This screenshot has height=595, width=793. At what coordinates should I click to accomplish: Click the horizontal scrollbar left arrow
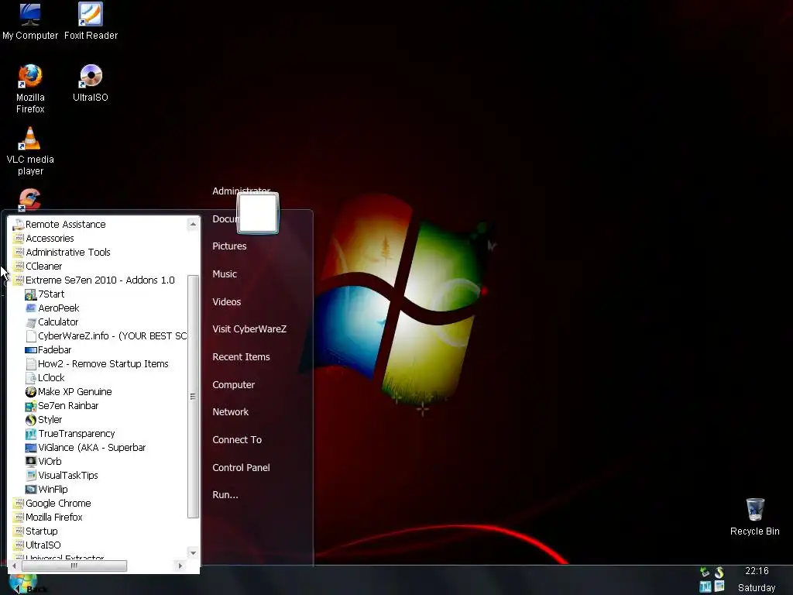[x=14, y=566]
